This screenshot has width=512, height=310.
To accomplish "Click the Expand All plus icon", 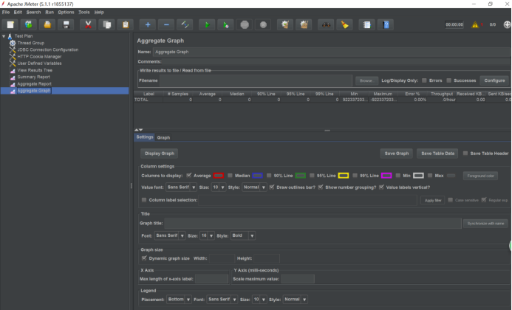I will [148, 25].
